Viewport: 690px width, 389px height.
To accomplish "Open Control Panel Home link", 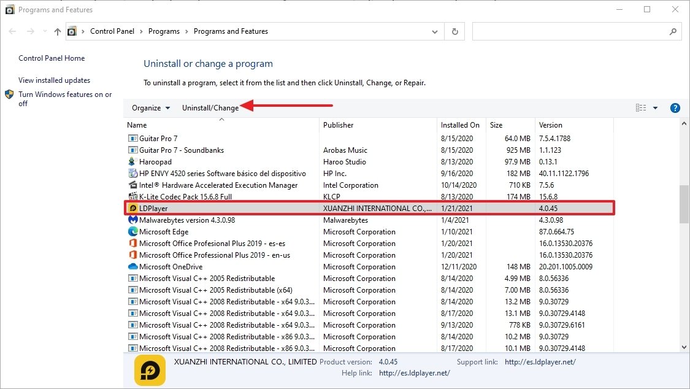I will (x=52, y=58).
